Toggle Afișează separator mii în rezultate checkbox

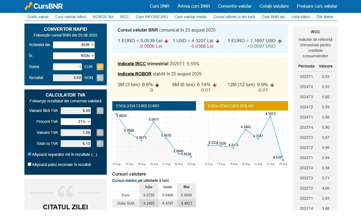coord(30,154)
